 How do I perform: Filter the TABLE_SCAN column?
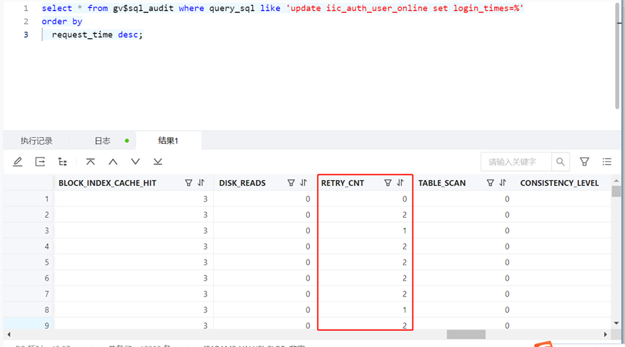pos(491,183)
